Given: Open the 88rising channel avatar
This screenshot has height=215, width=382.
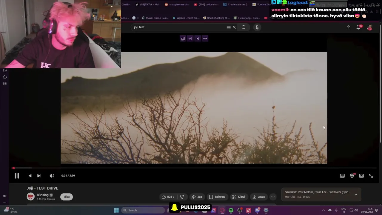Looking at the screenshot, I should click(x=30, y=196).
